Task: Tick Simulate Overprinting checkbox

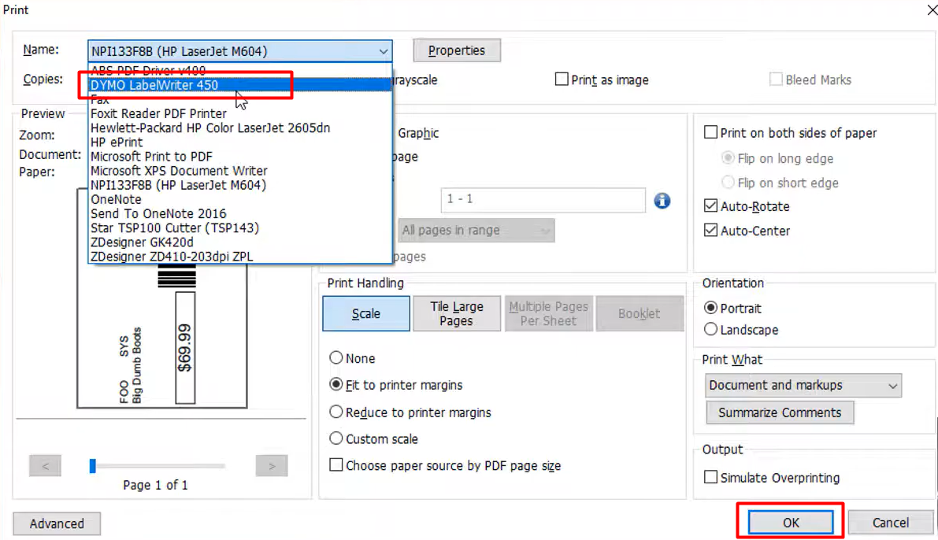Action: (710, 477)
